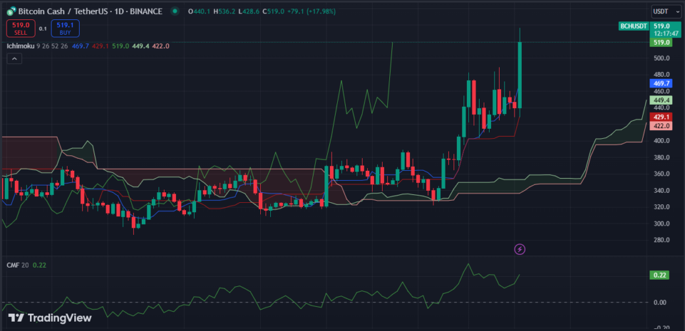
Task: Click the green 0.22 CMF value label
Action: coord(659,275)
